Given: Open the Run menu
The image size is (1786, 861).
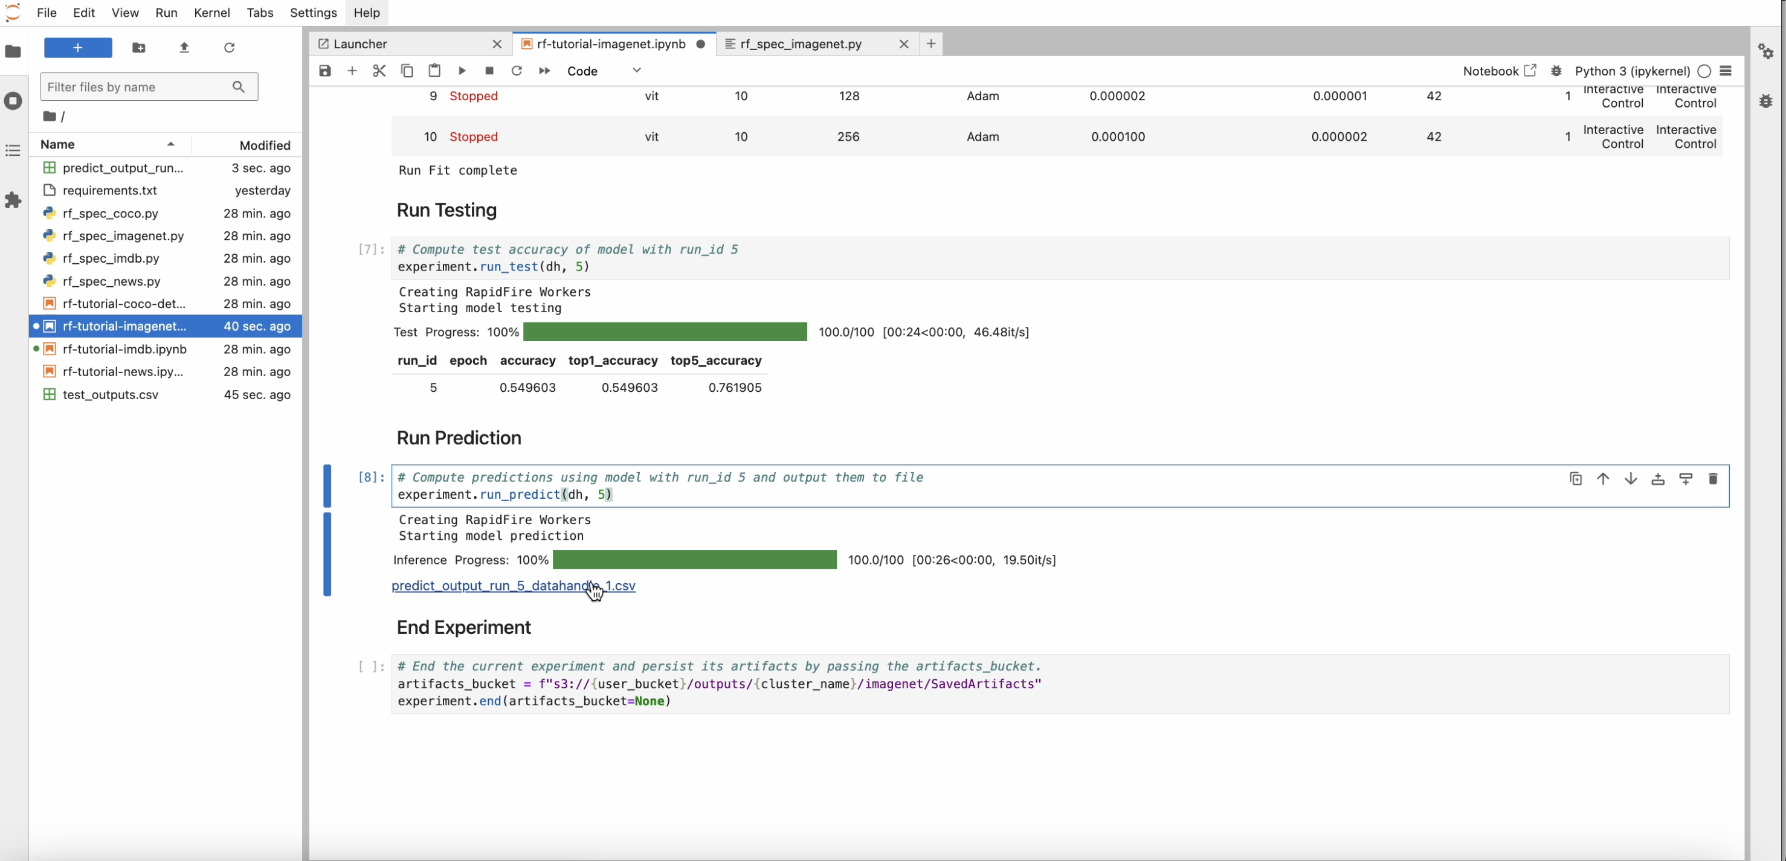Looking at the screenshot, I should tap(166, 13).
